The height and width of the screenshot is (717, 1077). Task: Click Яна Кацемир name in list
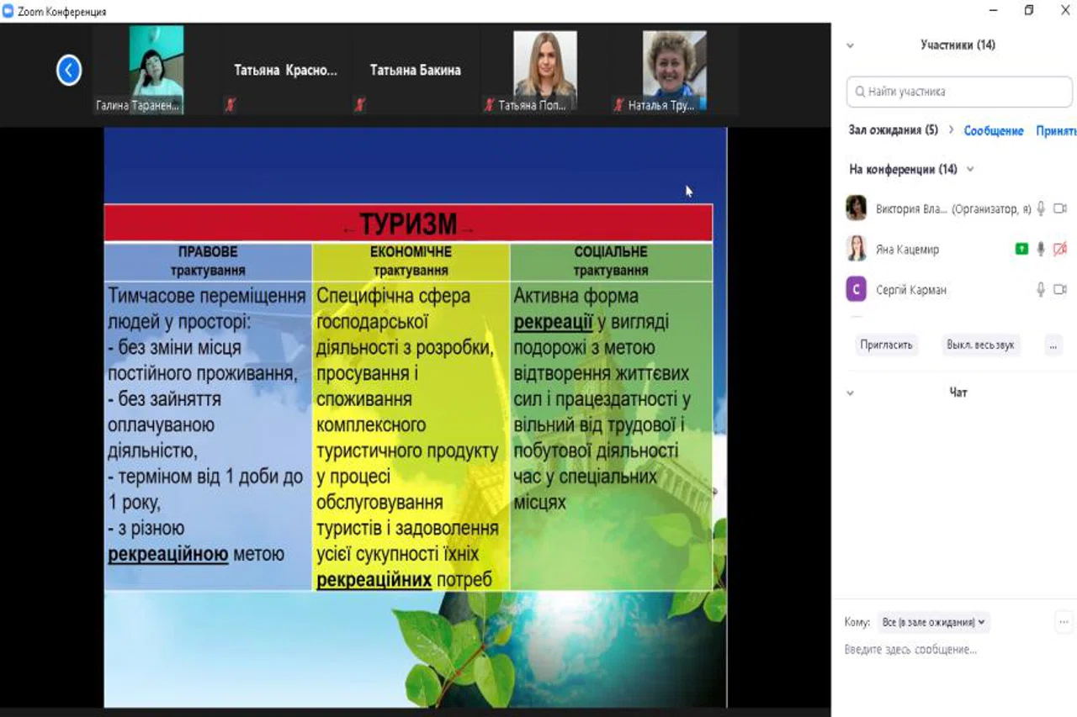[907, 250]
